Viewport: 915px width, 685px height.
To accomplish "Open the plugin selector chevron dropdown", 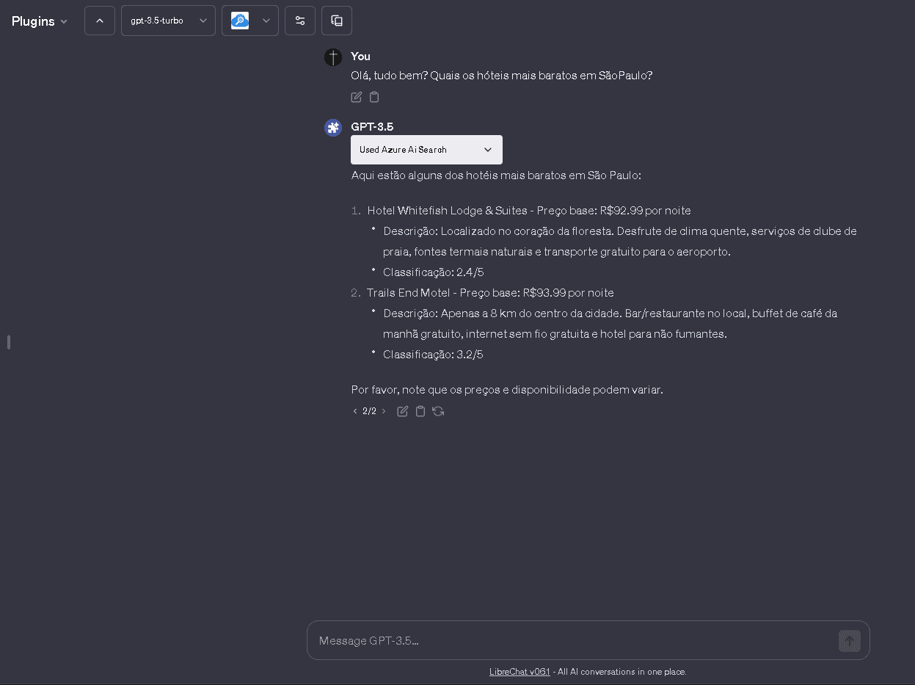I will [x=266, y=20].
